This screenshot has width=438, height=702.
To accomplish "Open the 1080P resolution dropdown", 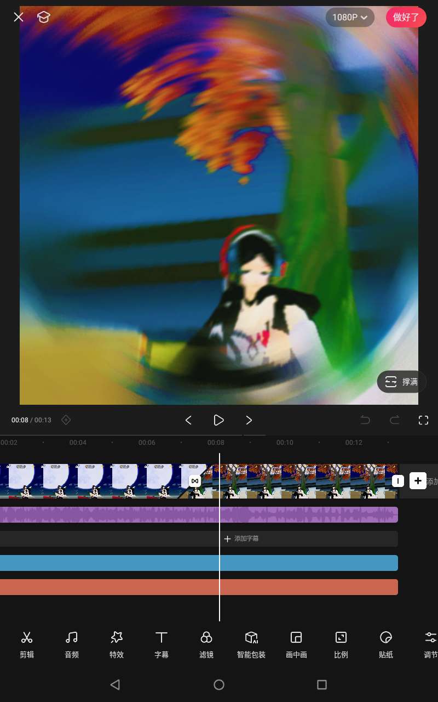I will [x=350, y=17].
